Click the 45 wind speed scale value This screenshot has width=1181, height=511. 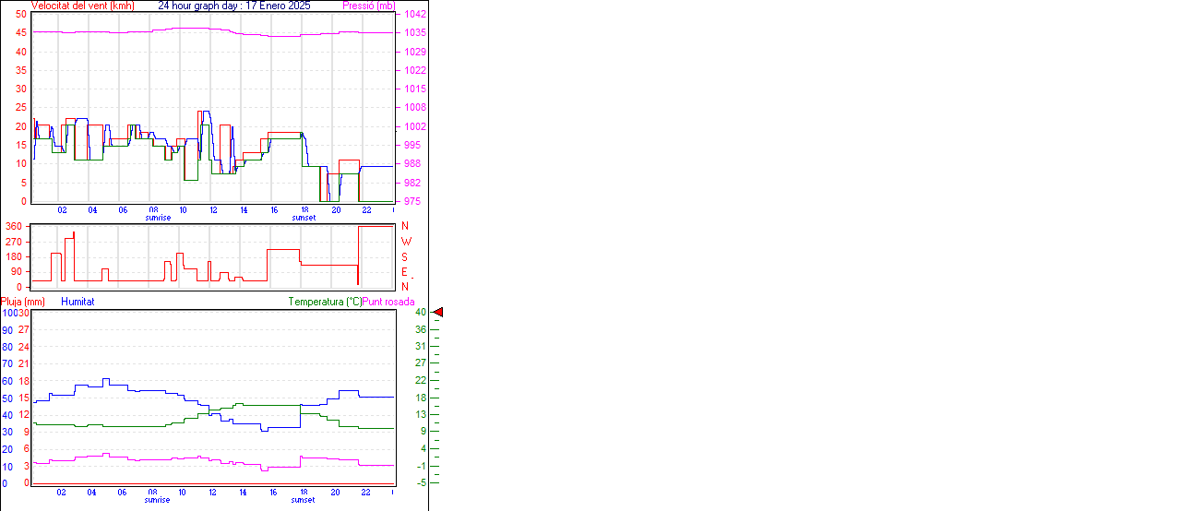21,32
